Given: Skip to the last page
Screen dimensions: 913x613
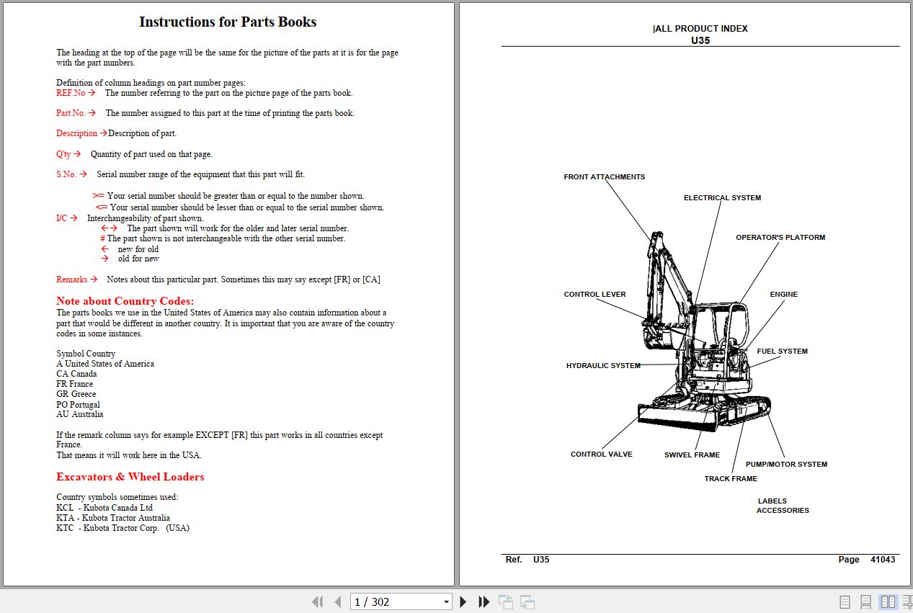Looking at the screenshot, I should pyautogui.click(x=483, y=601).
